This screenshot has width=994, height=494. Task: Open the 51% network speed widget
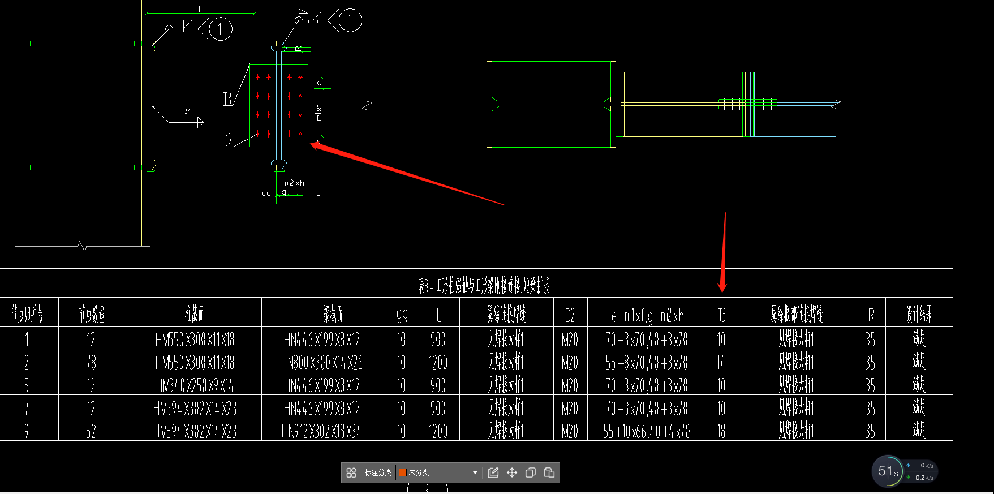pos(905,471)
